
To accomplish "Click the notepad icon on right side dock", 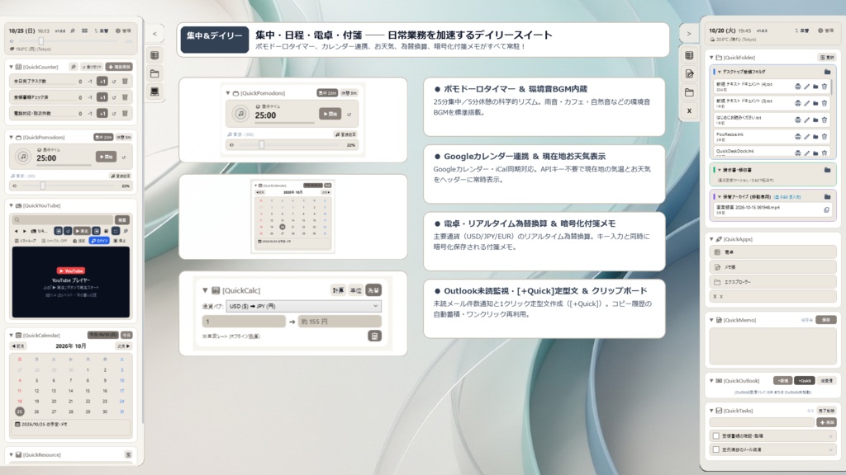I will (689, 73).
